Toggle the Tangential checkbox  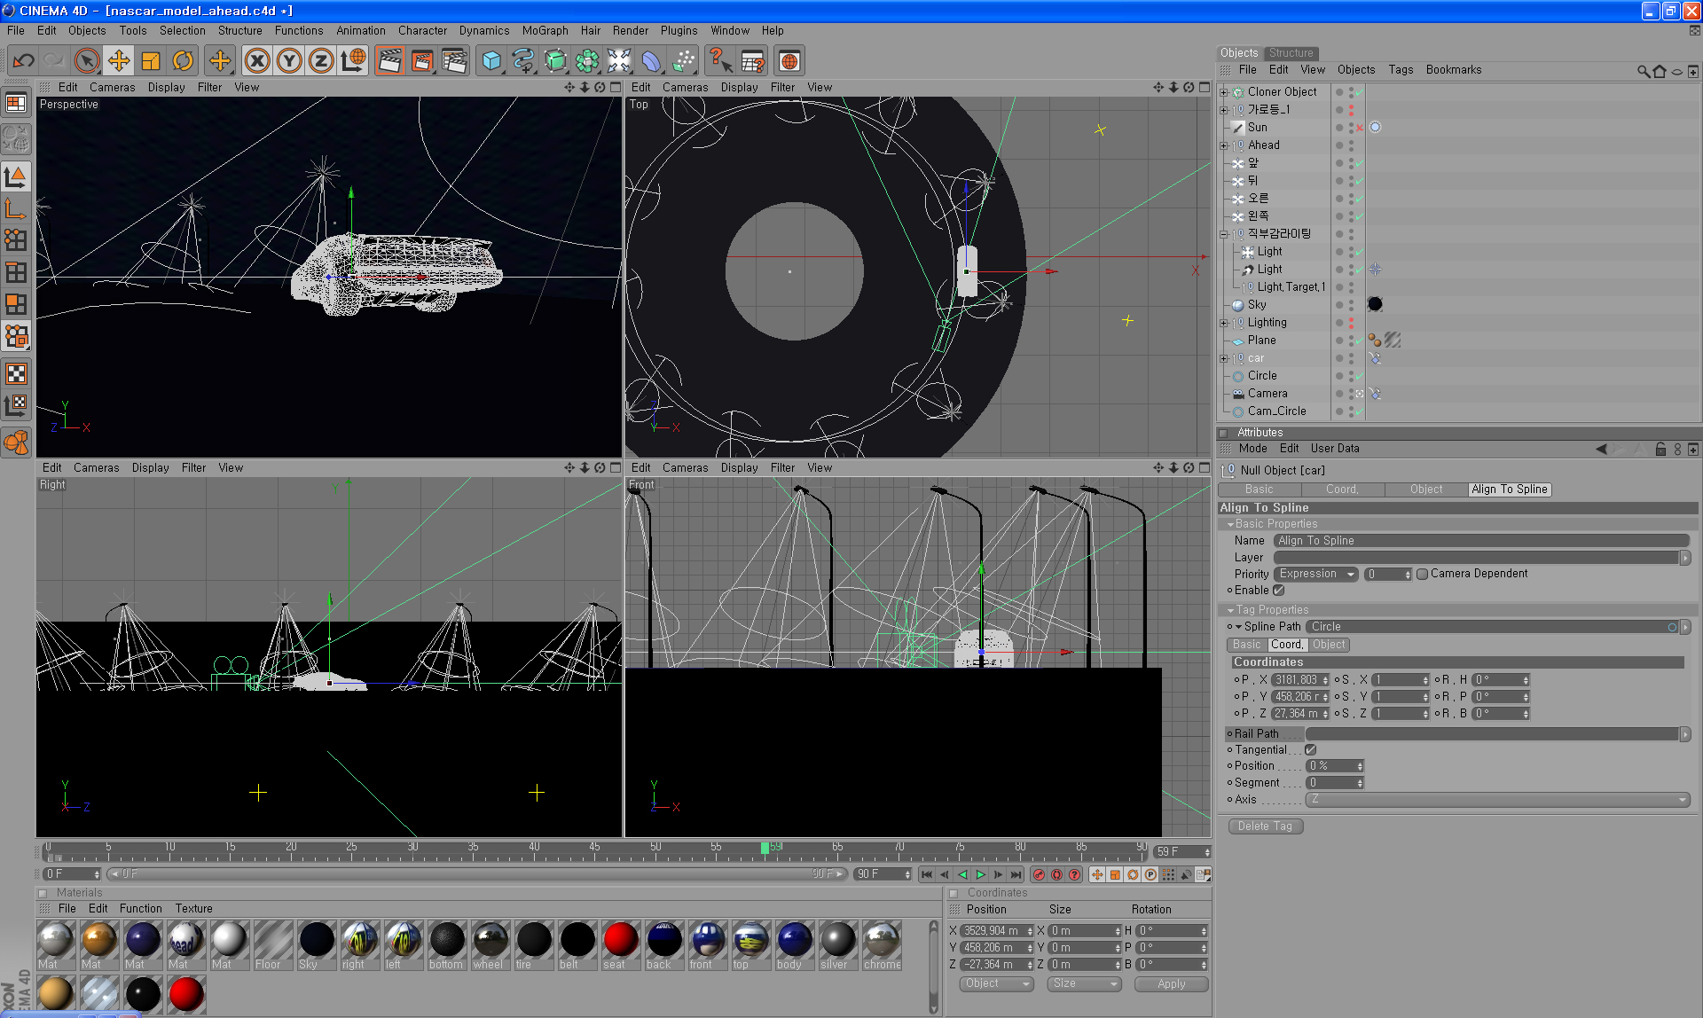pos(1310,750)
